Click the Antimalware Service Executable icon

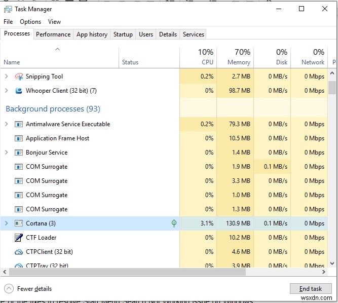tap(19, 124)
